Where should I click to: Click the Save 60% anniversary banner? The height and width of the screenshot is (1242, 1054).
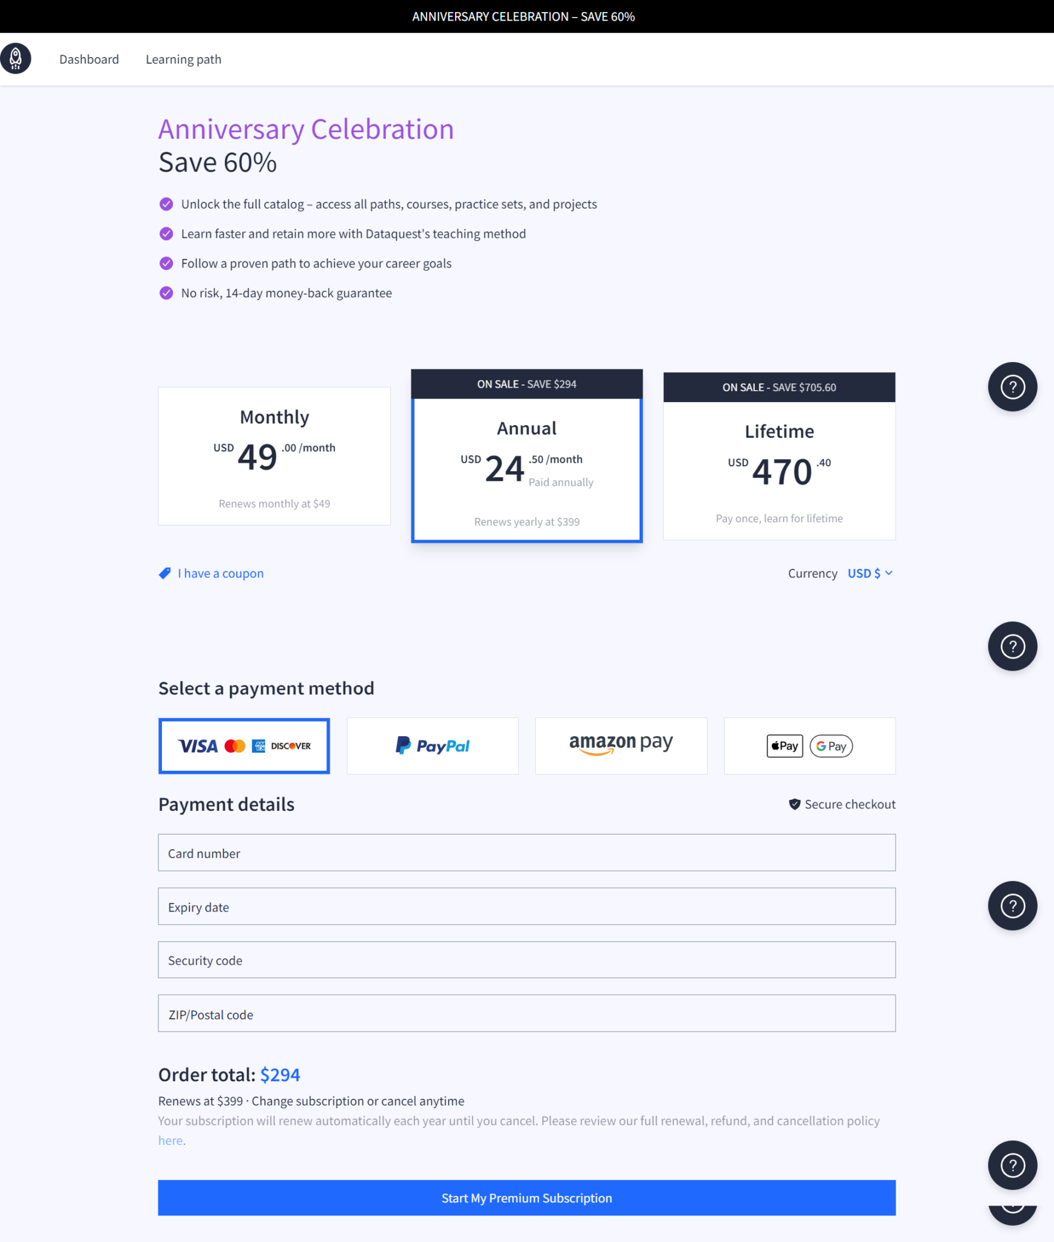coord(527,16)
